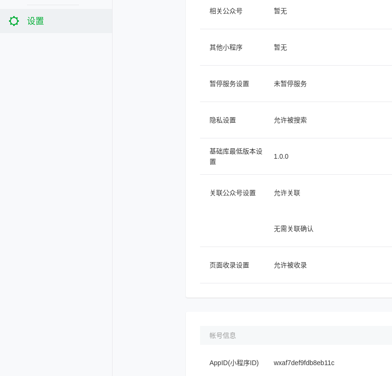The image size is (392, 376).
Task: Click the 基础库最低版本设置 label
Action: click(x=236, y=156)
